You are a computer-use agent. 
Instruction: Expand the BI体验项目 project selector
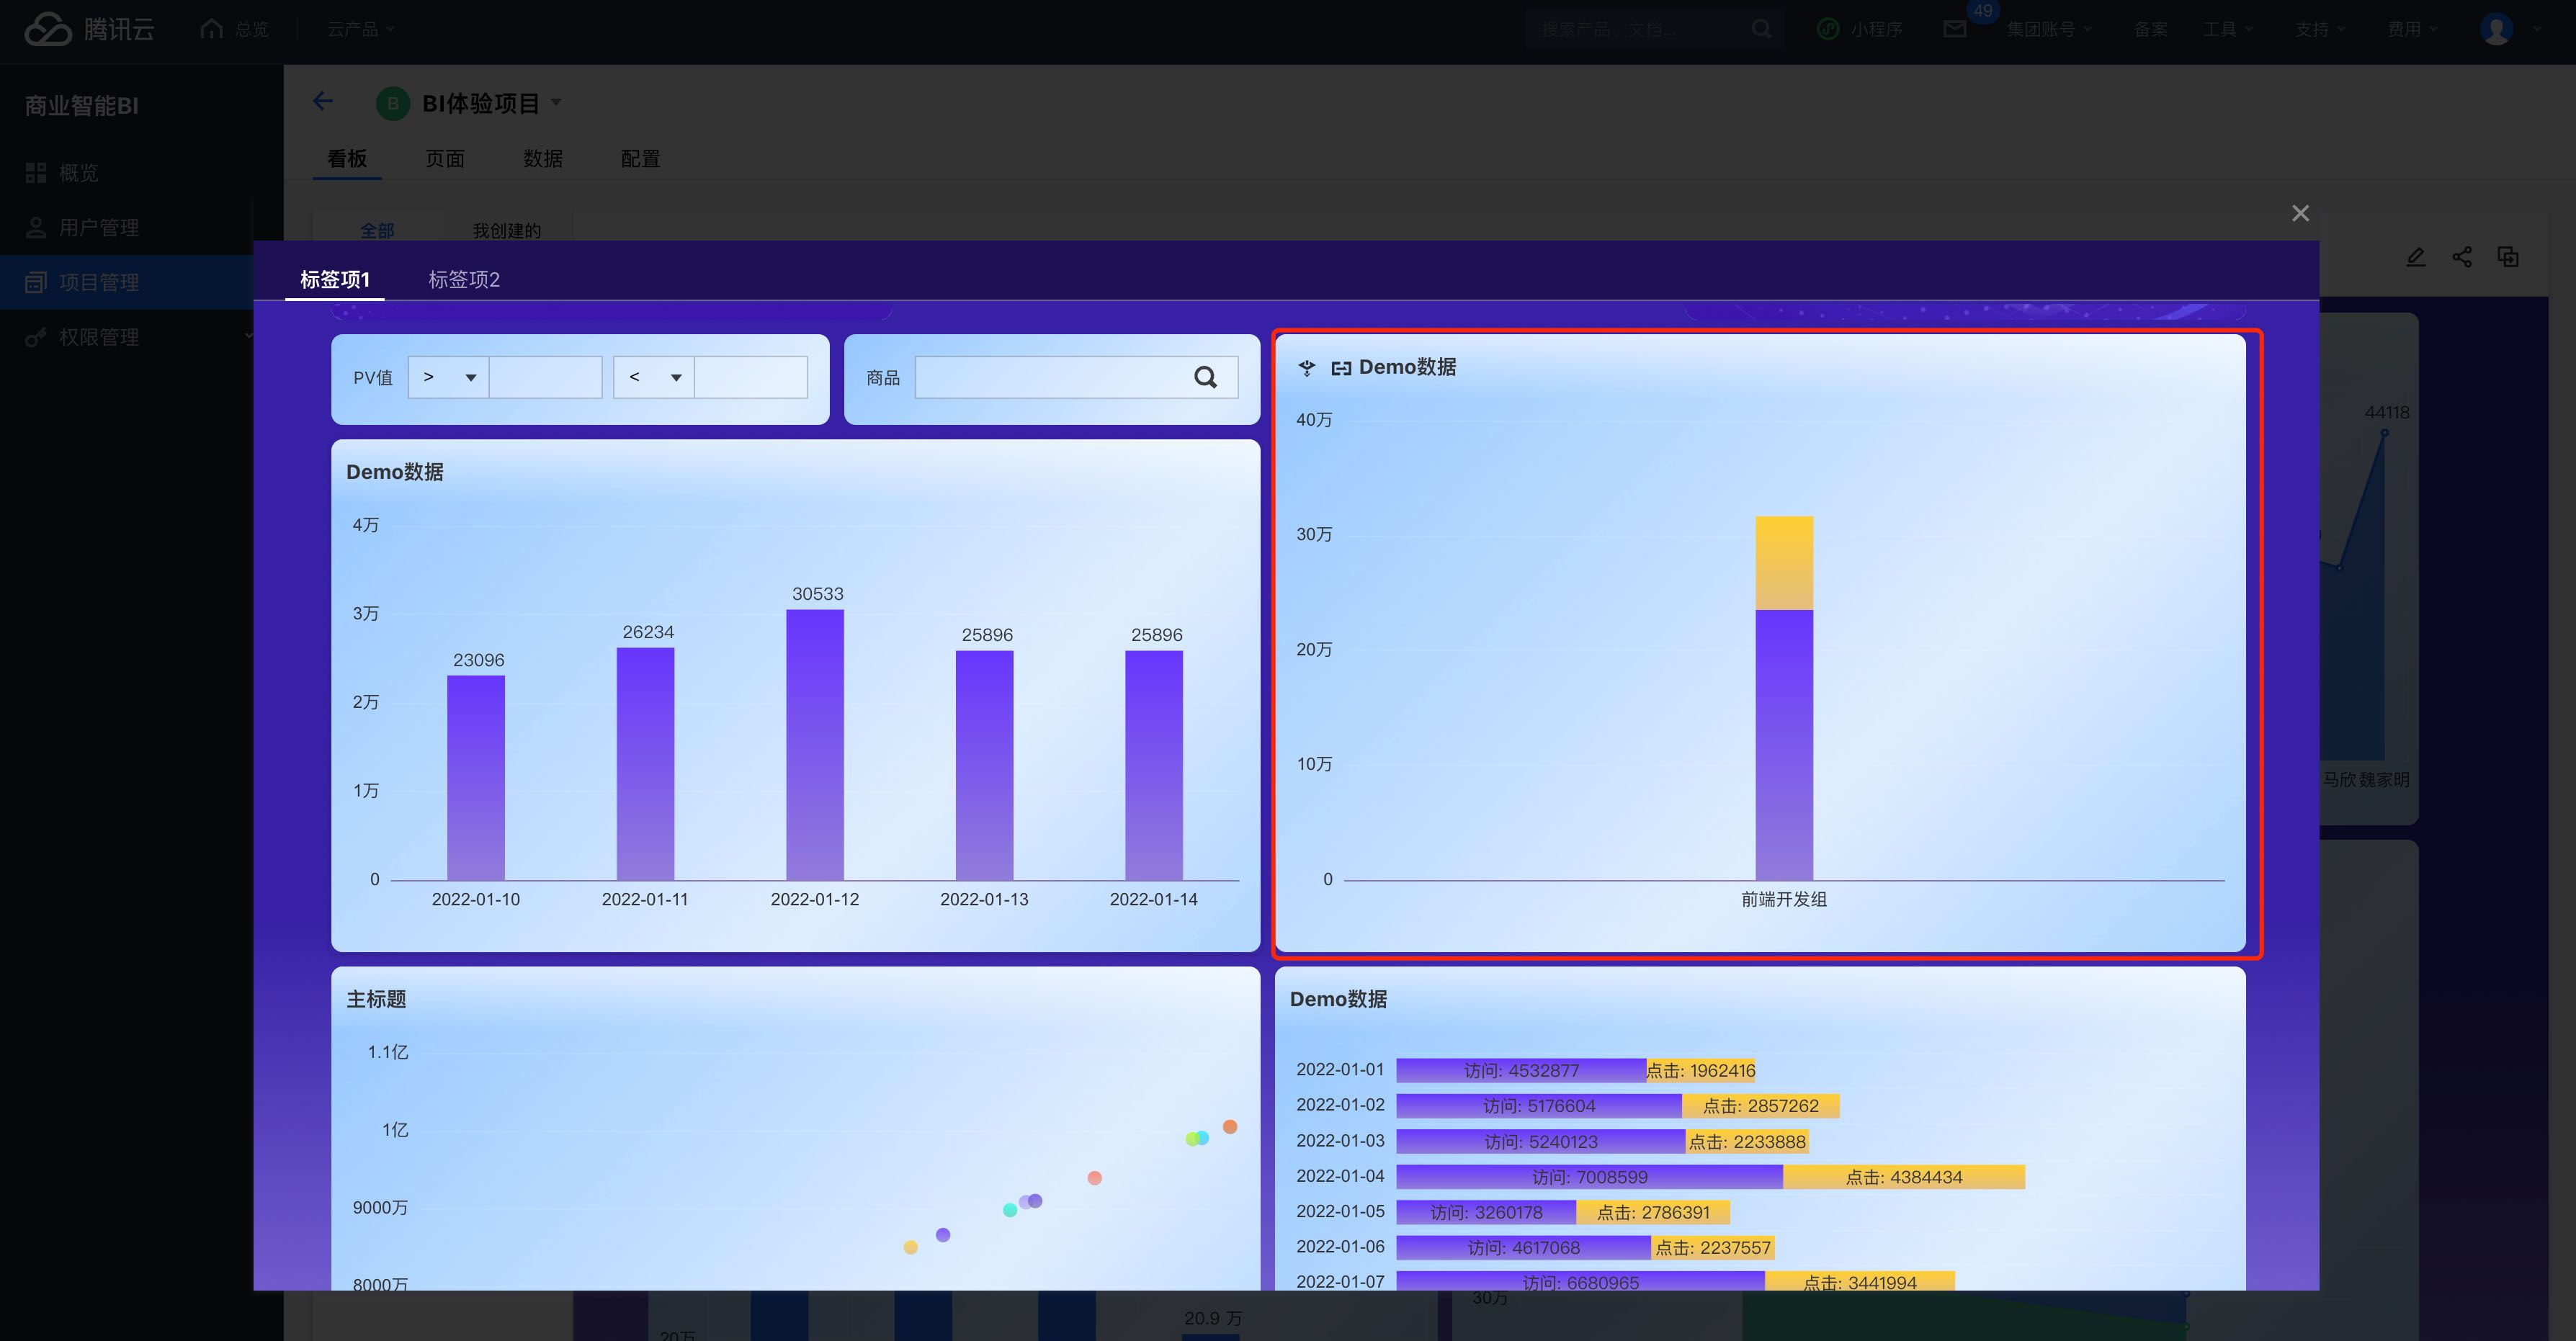coord(557,102)
